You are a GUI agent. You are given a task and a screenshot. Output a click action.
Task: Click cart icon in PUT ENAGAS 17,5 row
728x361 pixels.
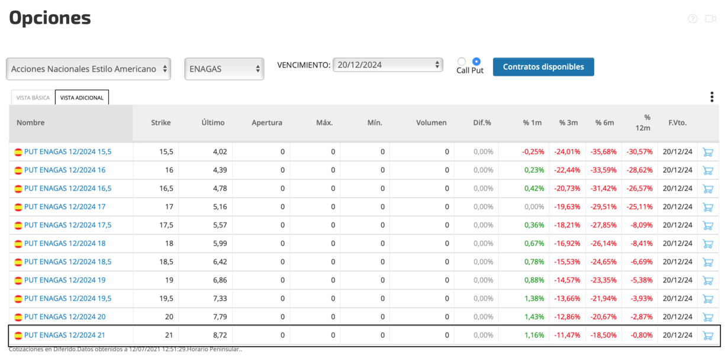pos(707,225)
